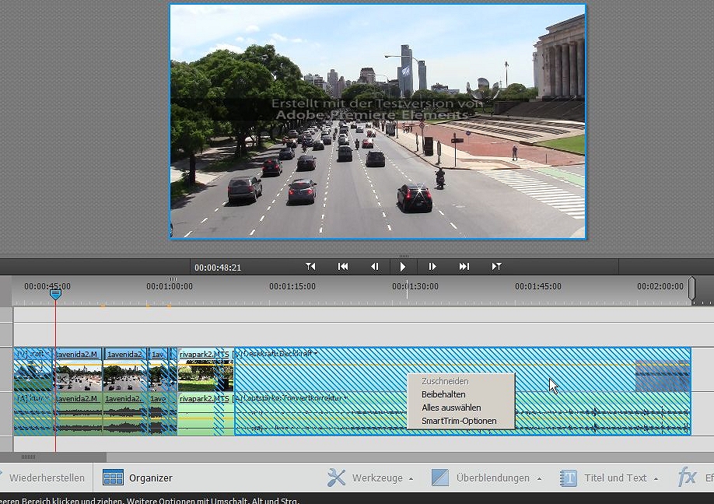Click the horizontal timeline scrollbar thumb
Screen dimensions: 714x504
click(x=53, y=457)
